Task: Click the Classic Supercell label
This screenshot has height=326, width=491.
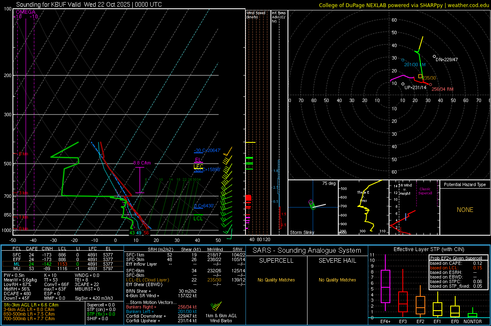Action: 425,191
